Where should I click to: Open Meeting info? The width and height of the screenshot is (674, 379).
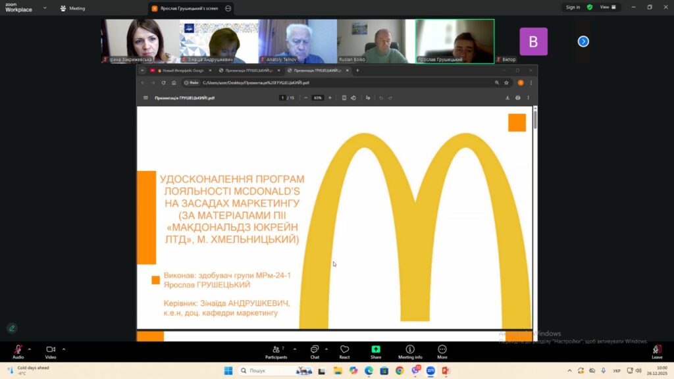coord(410,351)
